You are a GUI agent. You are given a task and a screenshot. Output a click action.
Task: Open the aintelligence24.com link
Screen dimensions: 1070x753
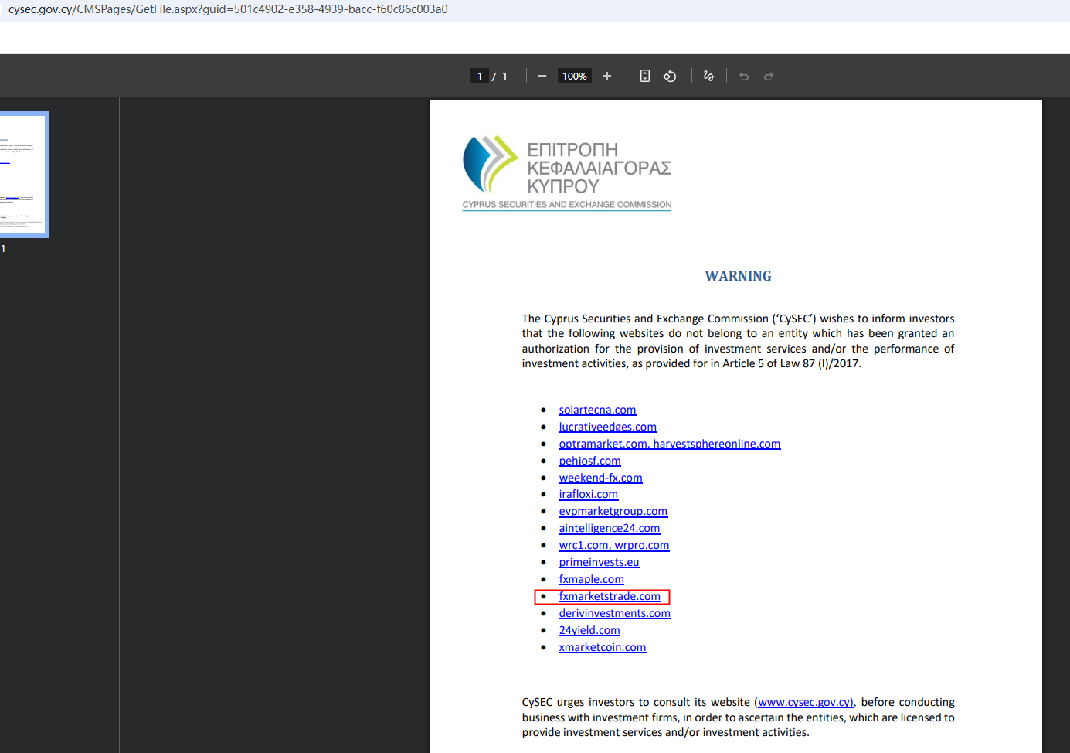[610, 528]
